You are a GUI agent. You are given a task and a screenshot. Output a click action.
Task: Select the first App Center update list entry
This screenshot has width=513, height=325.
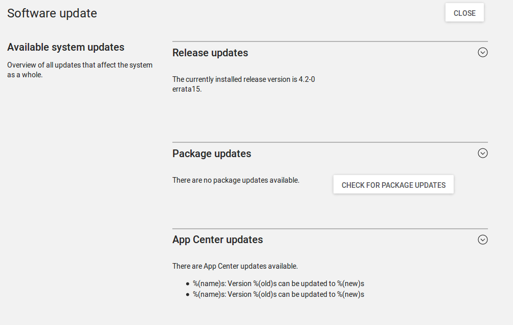(278, 284)
